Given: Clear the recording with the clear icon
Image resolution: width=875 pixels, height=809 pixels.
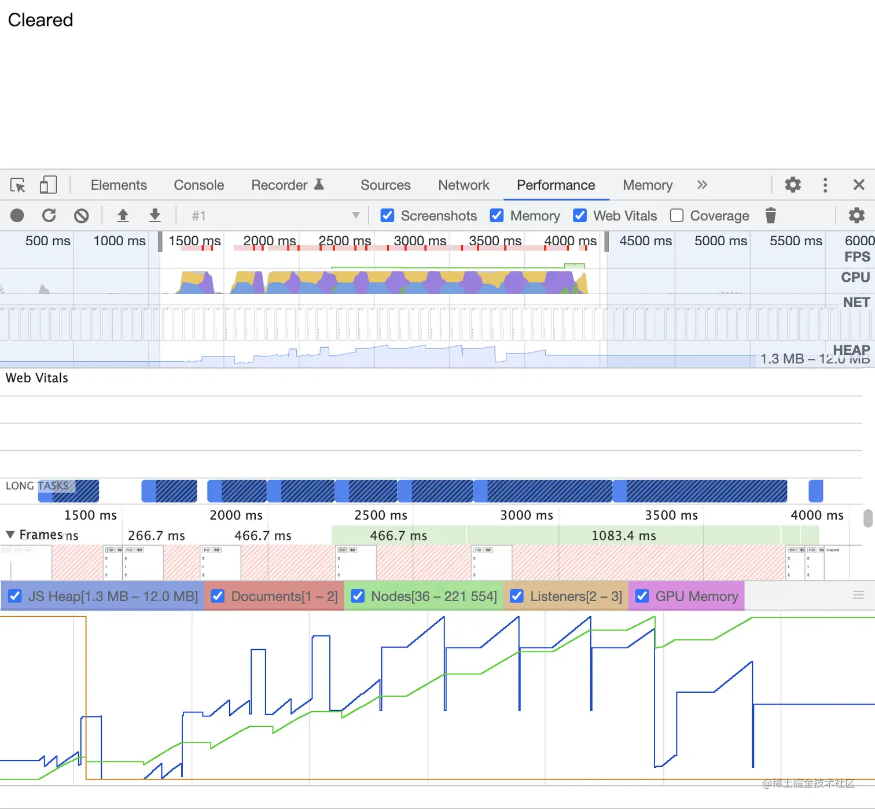Looking at the screenshot, I should coord(82,216).
